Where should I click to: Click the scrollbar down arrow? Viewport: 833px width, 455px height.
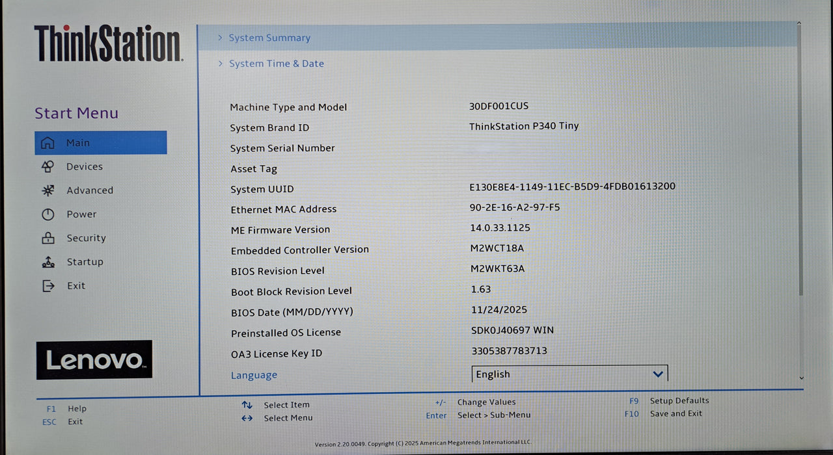[x=801, y=378]
